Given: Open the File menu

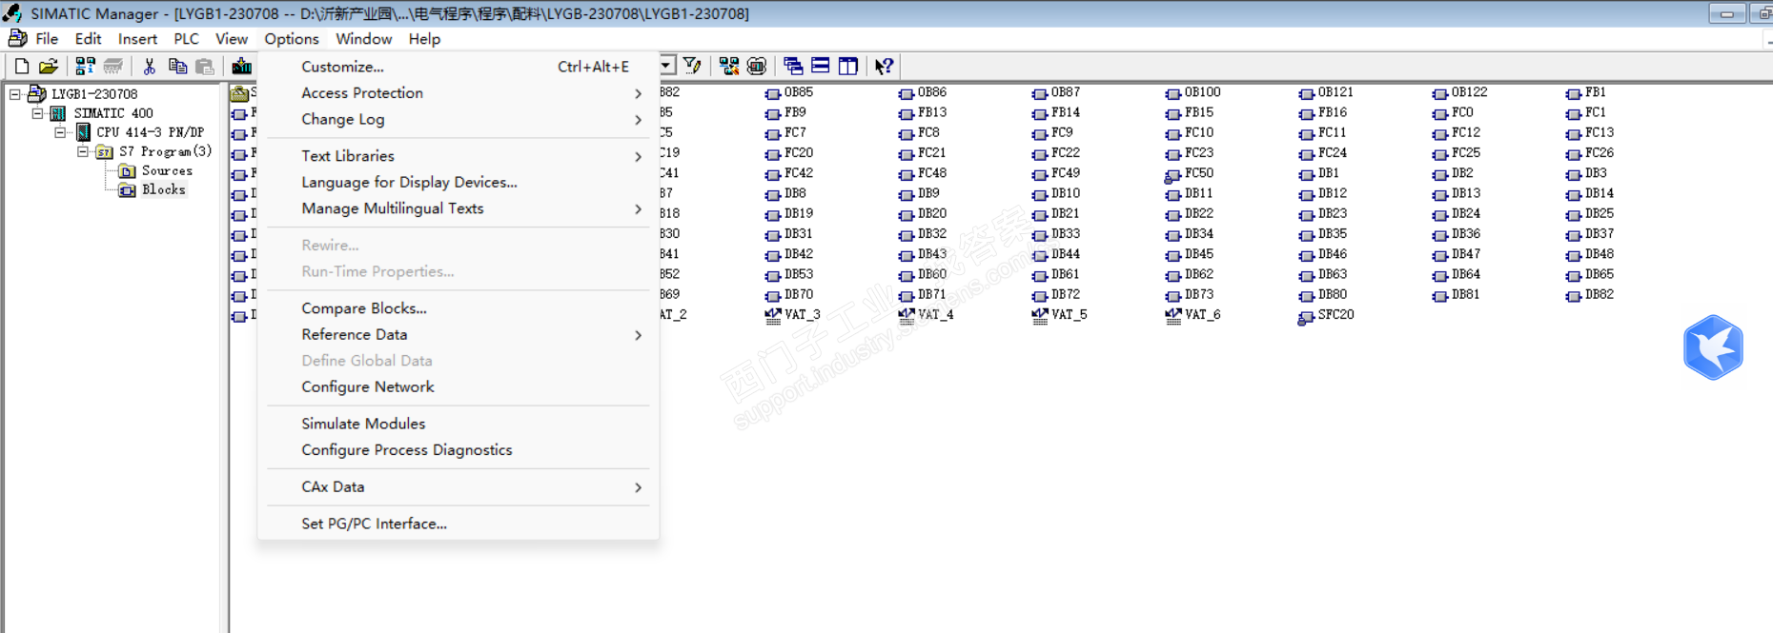Looking at the screenshot, I should point(47,39).
